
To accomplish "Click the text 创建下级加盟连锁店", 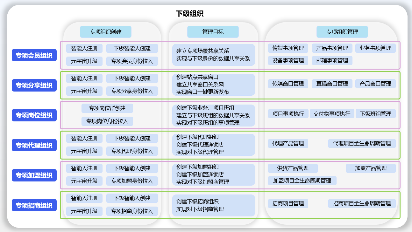I will pos(200,174).
